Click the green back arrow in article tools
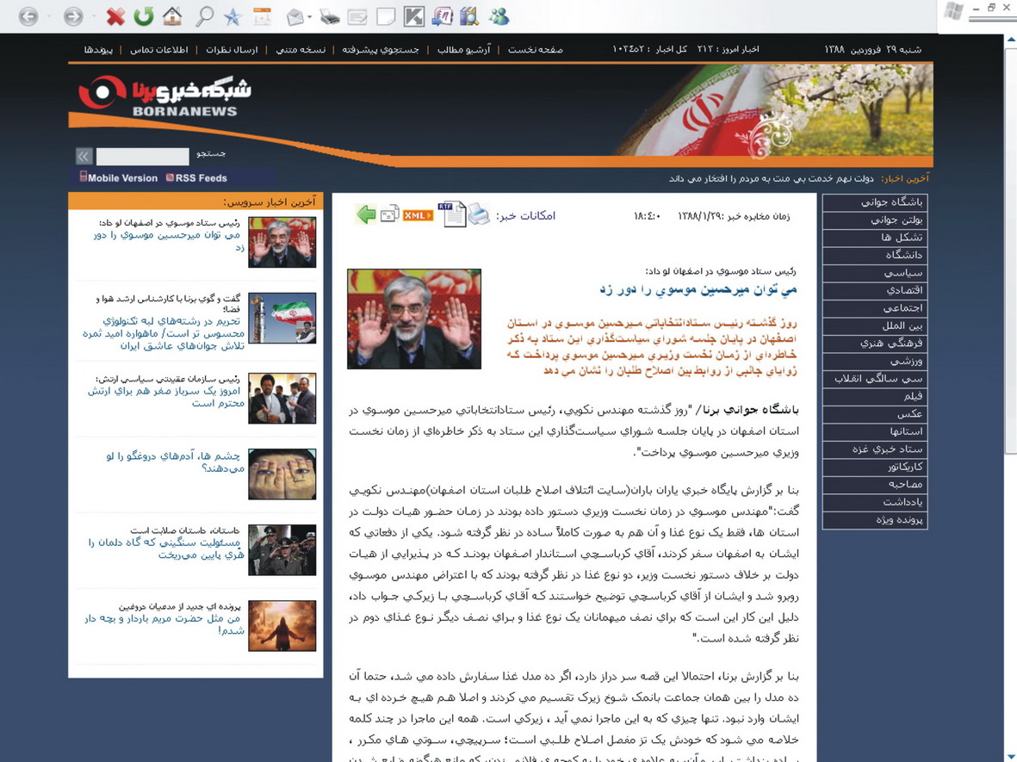This screenshot has height=762, width=1017. pyautogui.click(x=366, y=214)
